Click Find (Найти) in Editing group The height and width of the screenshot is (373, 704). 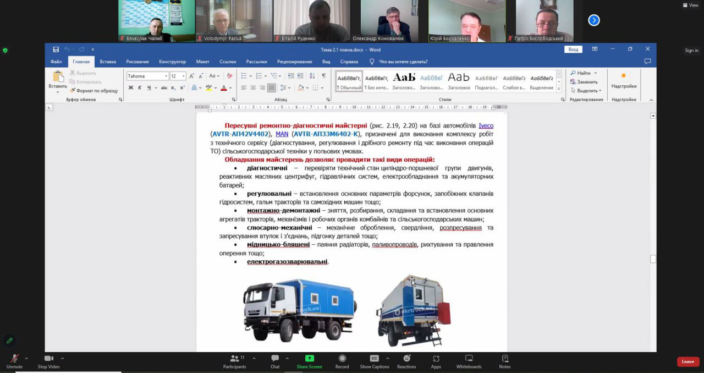tap(580, 73)
